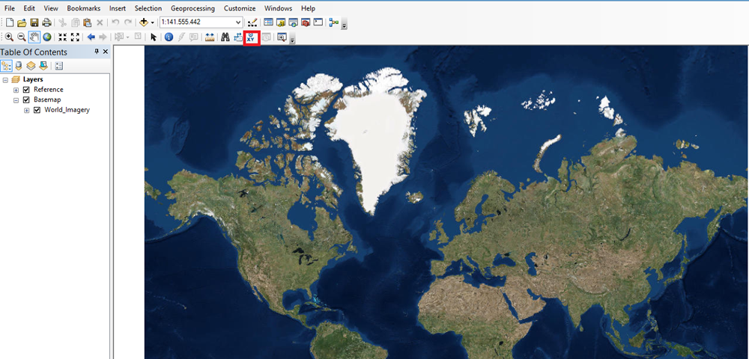Select the World_Imagery layer name
The height and width of the screenshot is (359, 749).
coord(67,110)
